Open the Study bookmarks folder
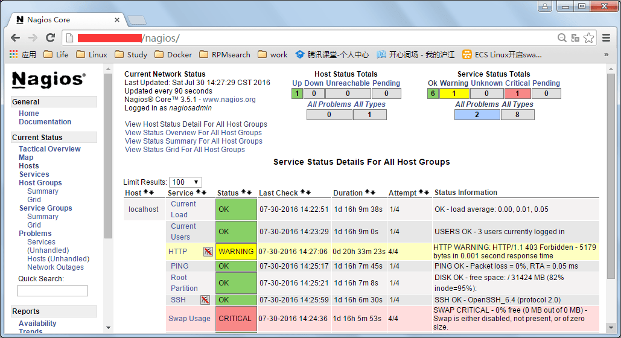 point(131,55)
